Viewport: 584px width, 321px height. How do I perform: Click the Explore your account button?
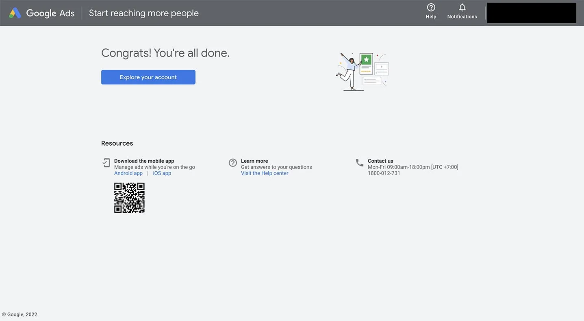pyautogui.click(x=148, y=77)
